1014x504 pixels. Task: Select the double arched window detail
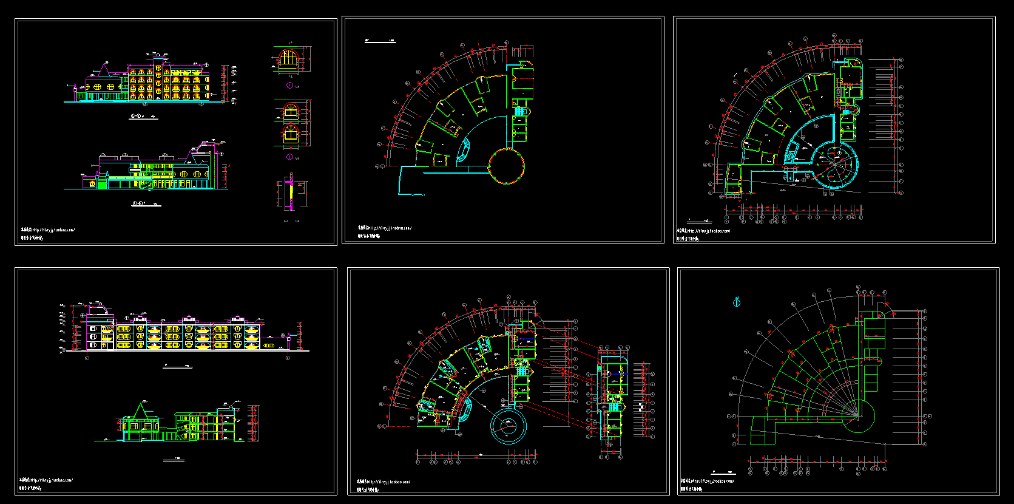[291, 124]
